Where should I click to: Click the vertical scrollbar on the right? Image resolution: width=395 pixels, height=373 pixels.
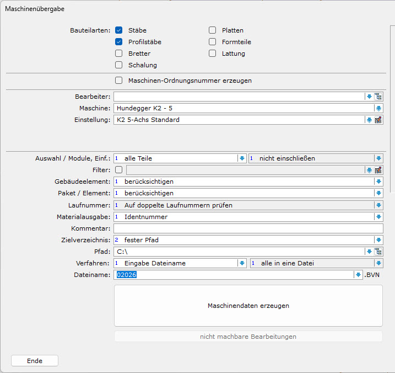[392, 110]
